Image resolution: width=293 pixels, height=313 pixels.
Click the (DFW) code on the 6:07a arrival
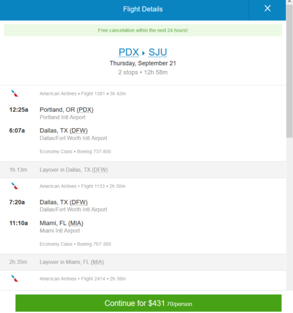click(79, 130)
